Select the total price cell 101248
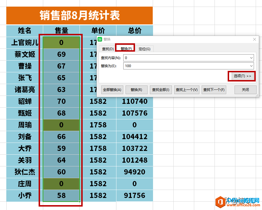This screenshot has height=210, width=262. [135, 160]
